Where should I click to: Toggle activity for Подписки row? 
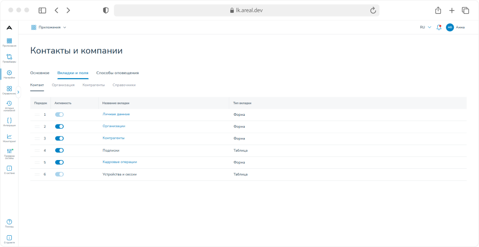point(59,151)
